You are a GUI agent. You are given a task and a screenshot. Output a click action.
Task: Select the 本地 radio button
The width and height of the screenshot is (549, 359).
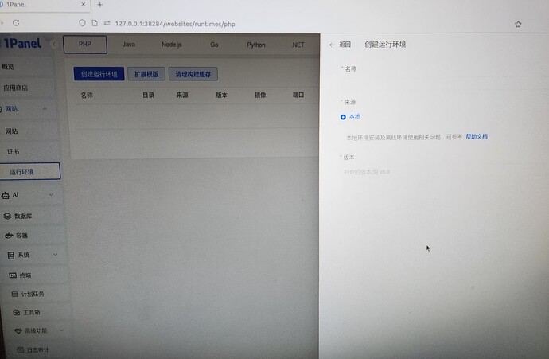(x=344, y=117)
